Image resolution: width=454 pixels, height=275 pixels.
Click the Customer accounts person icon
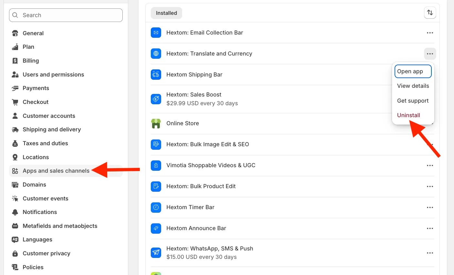15,116
